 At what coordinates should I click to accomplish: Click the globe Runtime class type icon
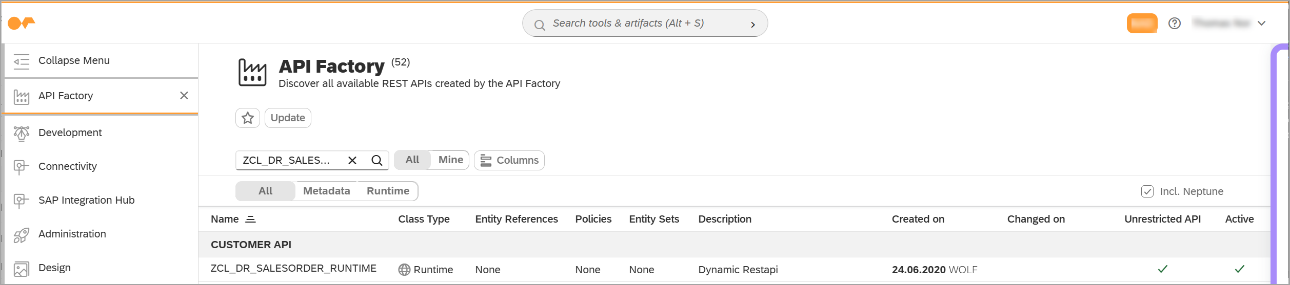pos(404,270)
